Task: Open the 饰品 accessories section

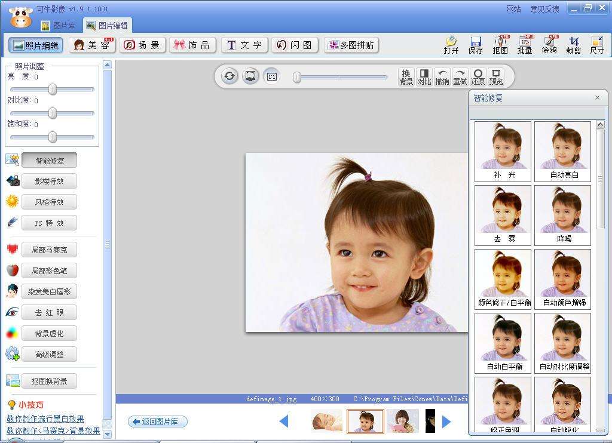Action: [x=192, y=45]
